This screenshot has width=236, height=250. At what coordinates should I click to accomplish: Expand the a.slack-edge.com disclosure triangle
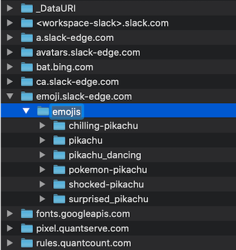(9, 38)
